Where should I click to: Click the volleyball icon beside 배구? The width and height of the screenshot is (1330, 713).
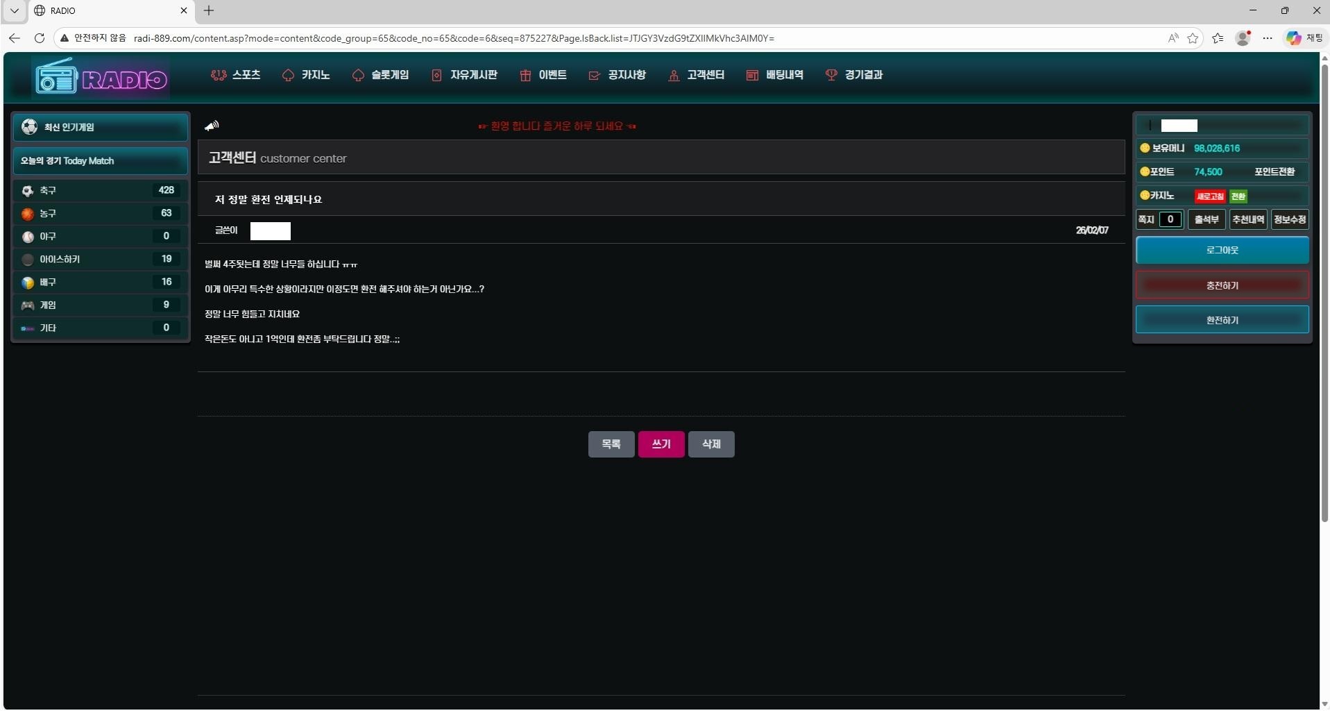28,283
